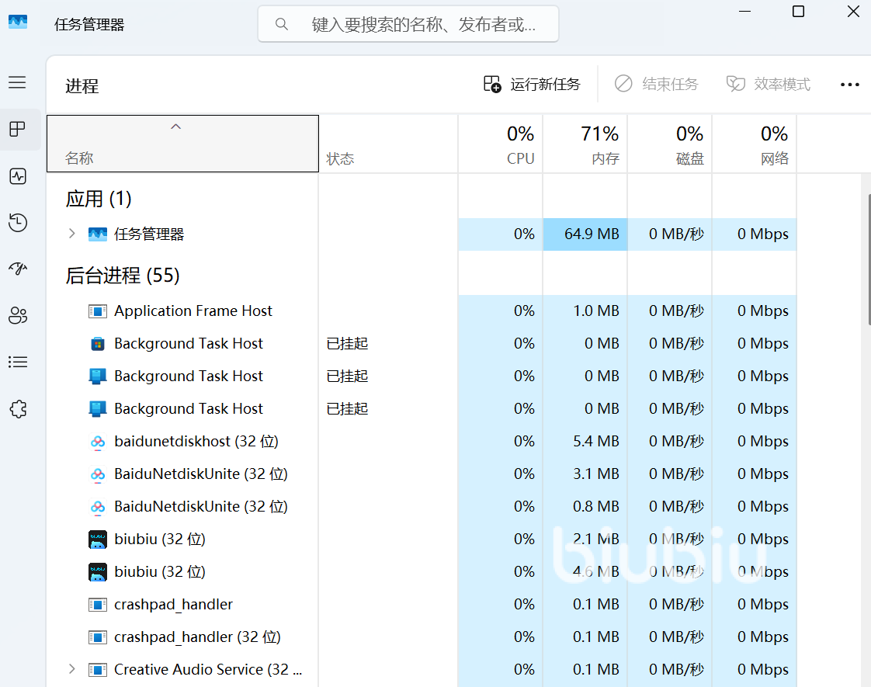Screen dimensions: 871x687
Task: Open the Performance sidebar icon
Action: tap(17, 176)
